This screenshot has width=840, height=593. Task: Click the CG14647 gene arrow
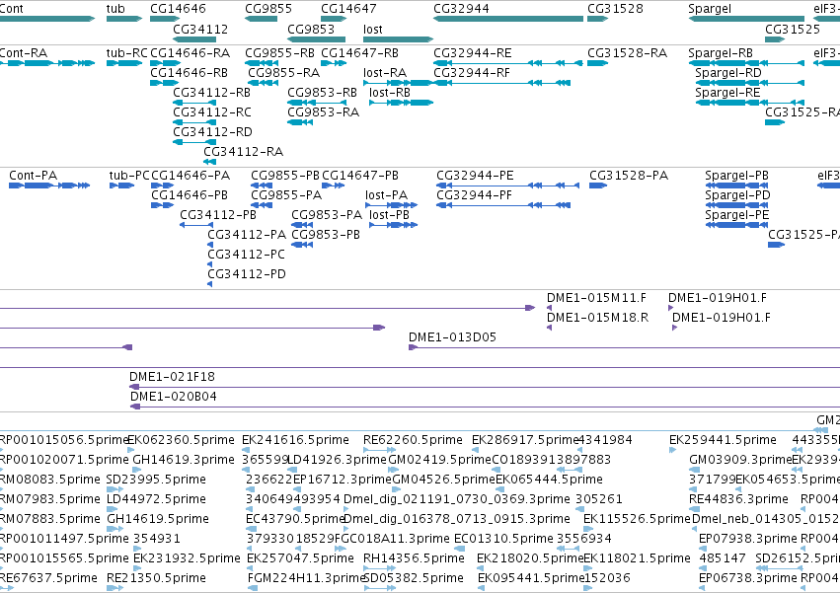click(334, 19)
